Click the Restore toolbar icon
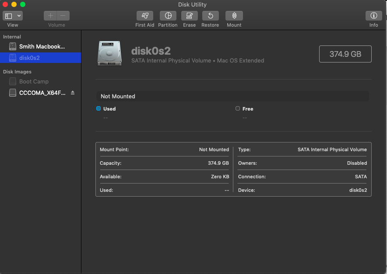387x274 pixels. pos(210,16)
